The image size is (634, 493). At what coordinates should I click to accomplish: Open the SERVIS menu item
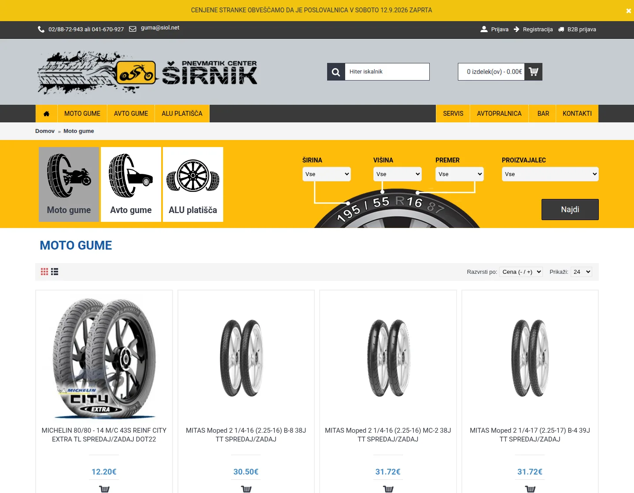click(x=453, y=114)
